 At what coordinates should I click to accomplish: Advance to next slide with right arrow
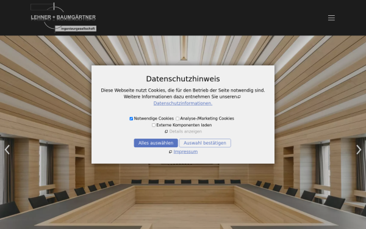pyautogui.click(x=359, y=150)
